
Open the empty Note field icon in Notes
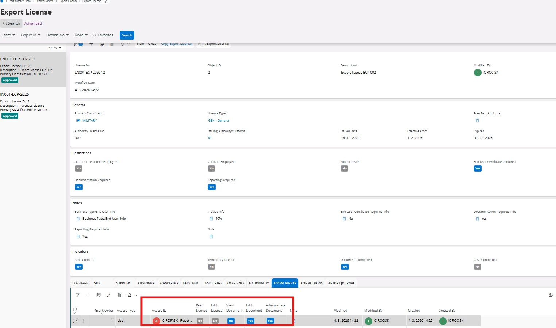pyautogui.click(x=211, y=237)
